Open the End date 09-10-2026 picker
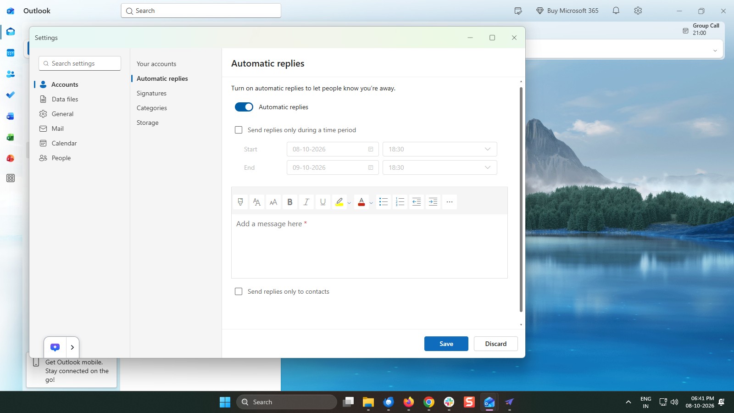 (x=333, y=167)
